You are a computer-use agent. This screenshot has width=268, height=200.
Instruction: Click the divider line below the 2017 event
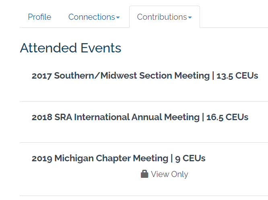tap(144, 101)
